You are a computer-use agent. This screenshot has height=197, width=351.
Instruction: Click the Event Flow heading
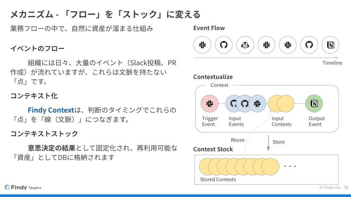(209, 28)
